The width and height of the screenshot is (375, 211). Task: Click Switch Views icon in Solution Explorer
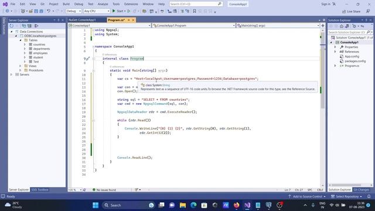coord(347,26)
